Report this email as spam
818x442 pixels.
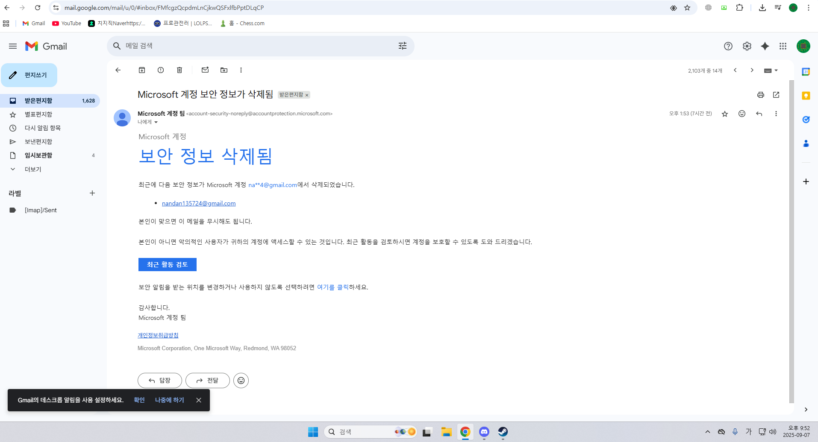coord(161,70)
